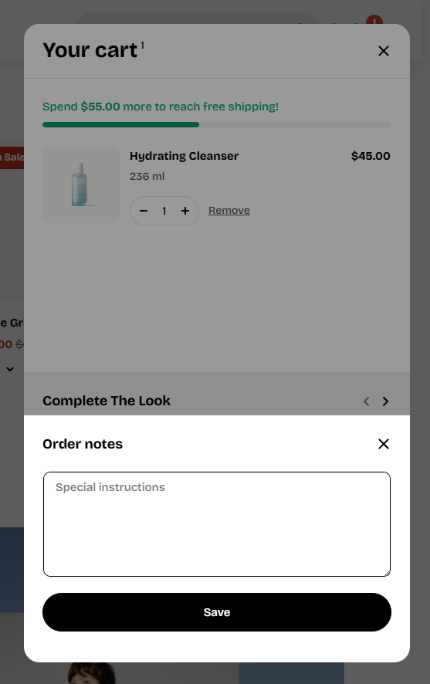Open the Hydrating Cleanser product thumbnail
430x684 pixels.
point(81,185)
